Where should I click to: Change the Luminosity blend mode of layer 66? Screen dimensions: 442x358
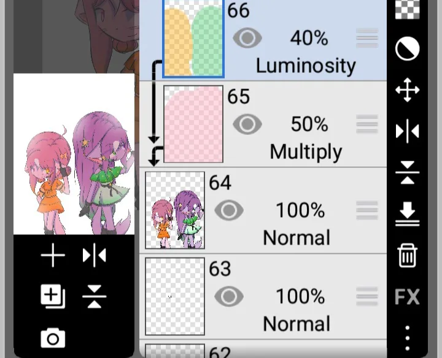[306, 66]
